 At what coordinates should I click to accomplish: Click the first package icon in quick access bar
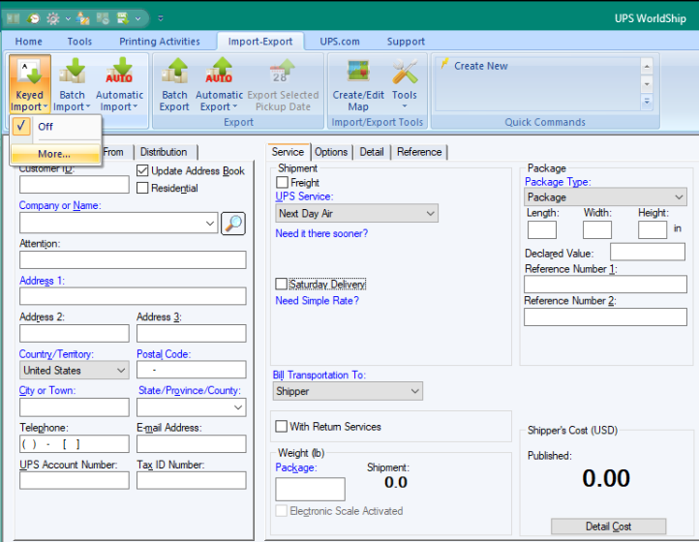pyautogui.click(x=14, y=18)
